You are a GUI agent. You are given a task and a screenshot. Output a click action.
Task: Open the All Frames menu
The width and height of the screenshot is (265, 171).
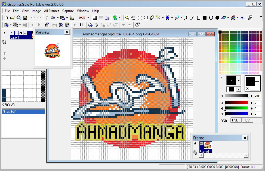click(x=51, y=11)
